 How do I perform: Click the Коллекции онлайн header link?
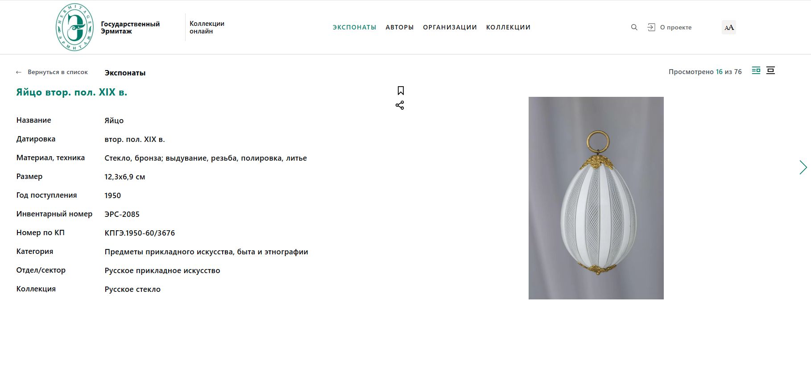pos(207,27)
